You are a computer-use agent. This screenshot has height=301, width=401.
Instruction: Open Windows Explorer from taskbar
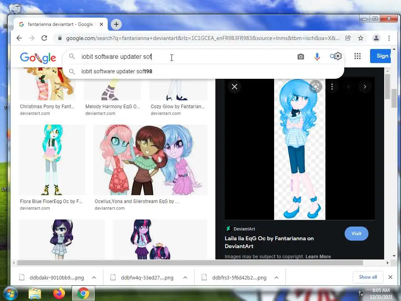tap(35, 293)
